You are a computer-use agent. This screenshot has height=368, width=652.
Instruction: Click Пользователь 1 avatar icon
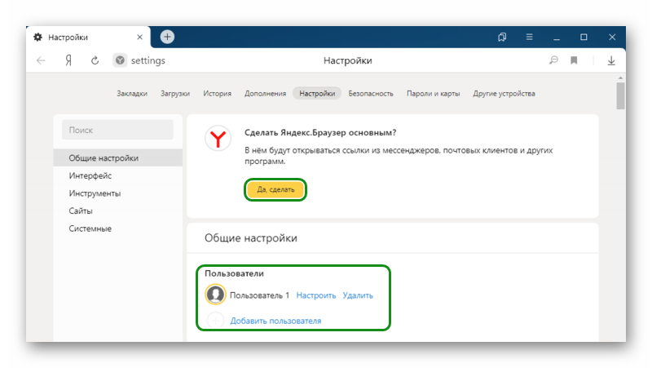pos(215,295)
